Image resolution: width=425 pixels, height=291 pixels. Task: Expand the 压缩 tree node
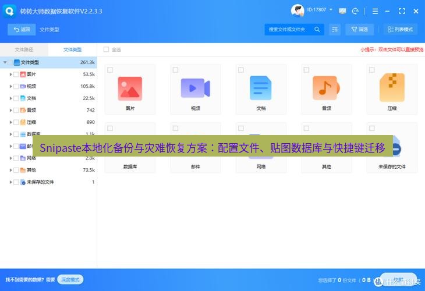10,122
